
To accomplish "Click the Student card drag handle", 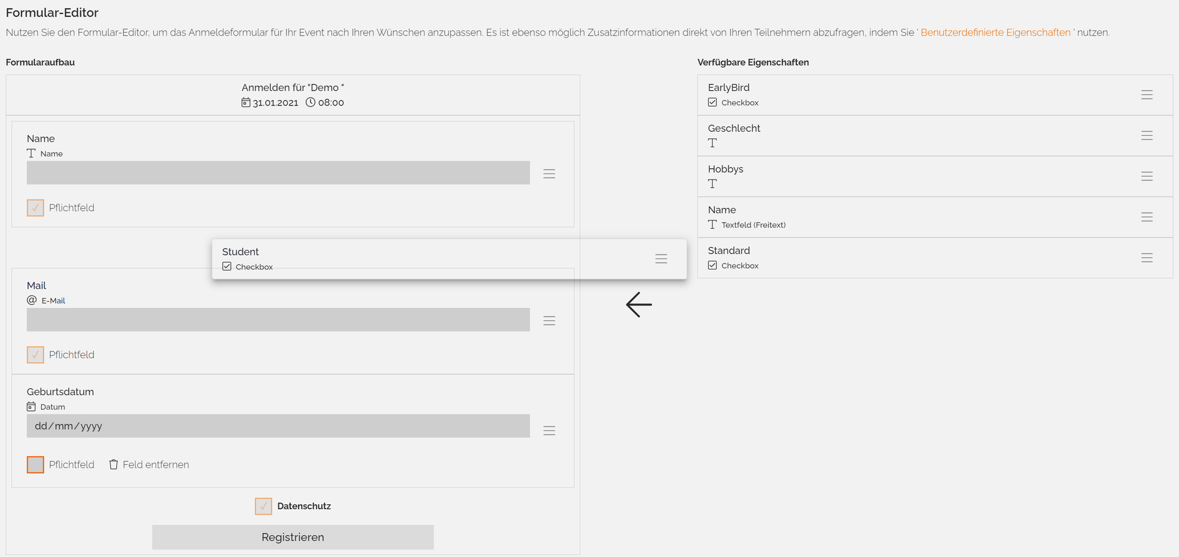I will 661,259.
